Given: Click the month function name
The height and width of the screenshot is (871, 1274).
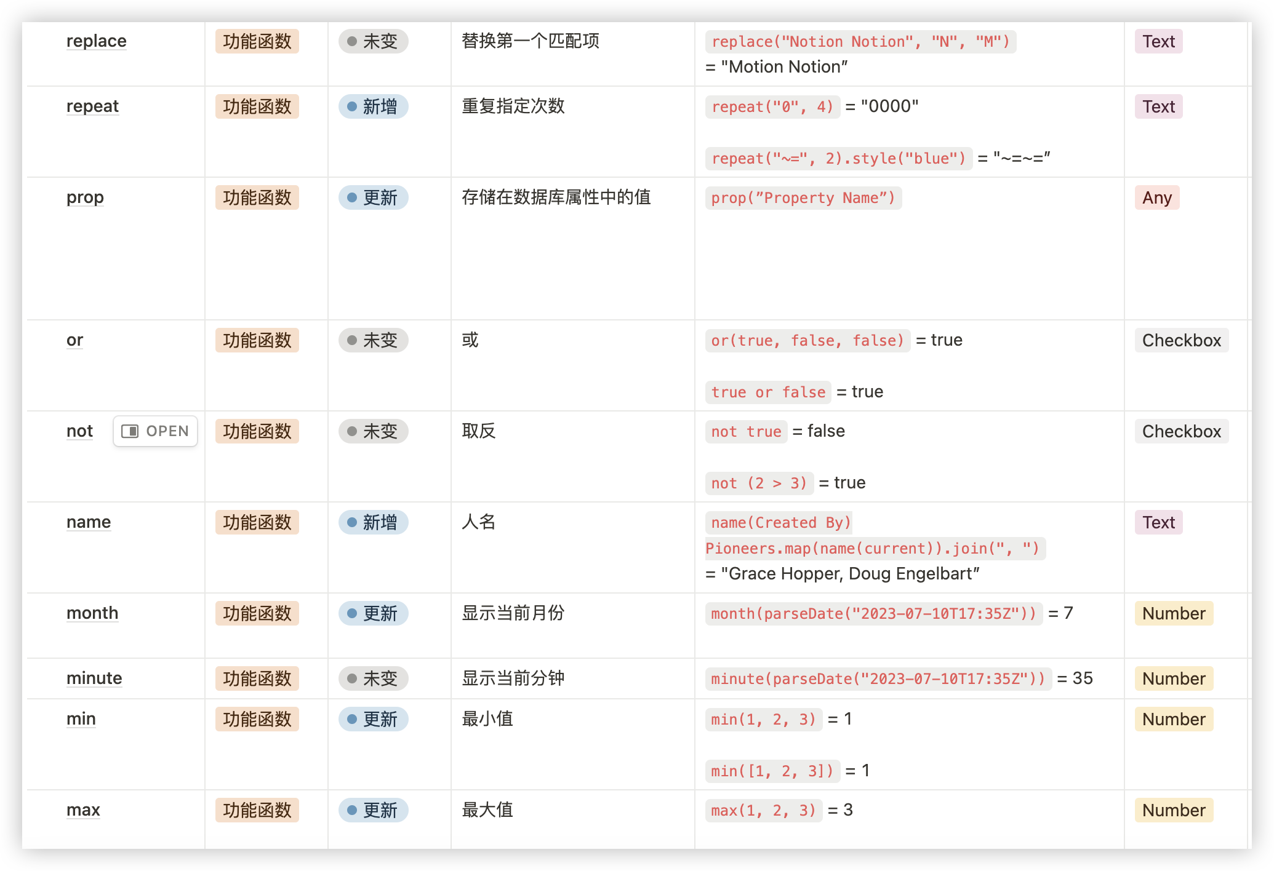Looking at the screenshot, I should point(92,613).
